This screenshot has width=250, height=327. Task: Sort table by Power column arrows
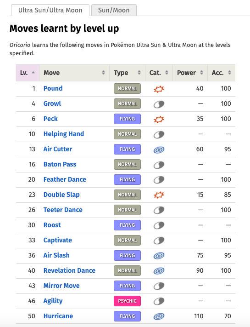[x=201, y=73]
